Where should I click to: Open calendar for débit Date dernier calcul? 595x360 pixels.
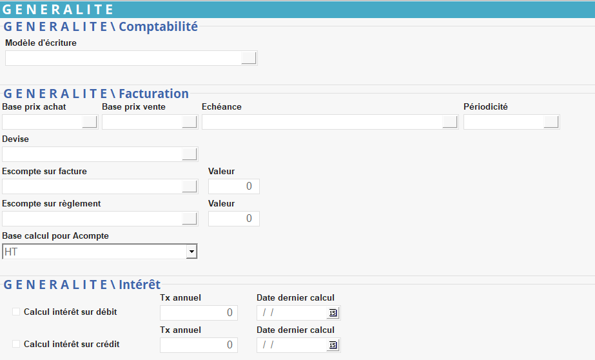tap(333, 313)
